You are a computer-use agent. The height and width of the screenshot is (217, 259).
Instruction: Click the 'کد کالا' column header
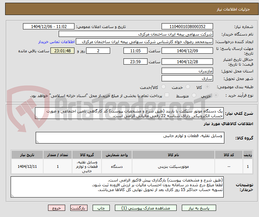tap(229, 155)
